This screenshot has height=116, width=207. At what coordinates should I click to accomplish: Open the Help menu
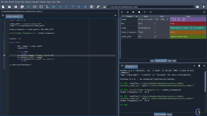click(58, 2)
